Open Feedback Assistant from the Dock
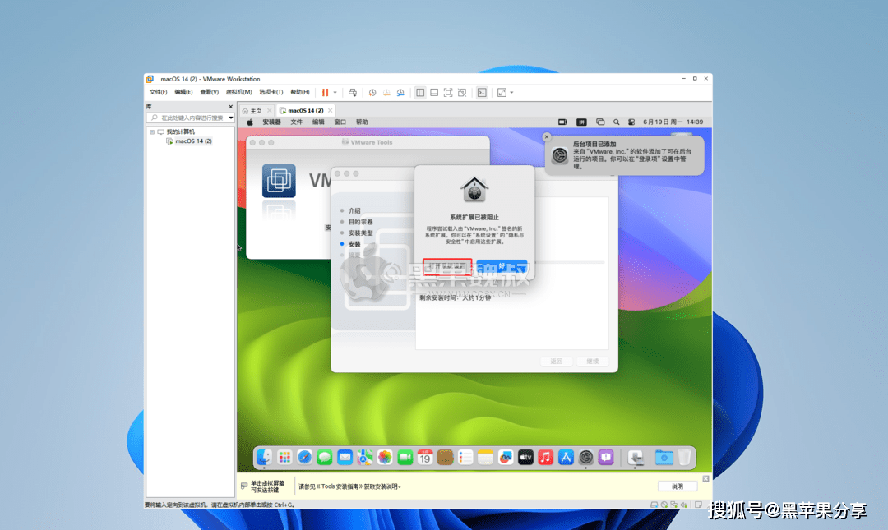 coord(606,457)
